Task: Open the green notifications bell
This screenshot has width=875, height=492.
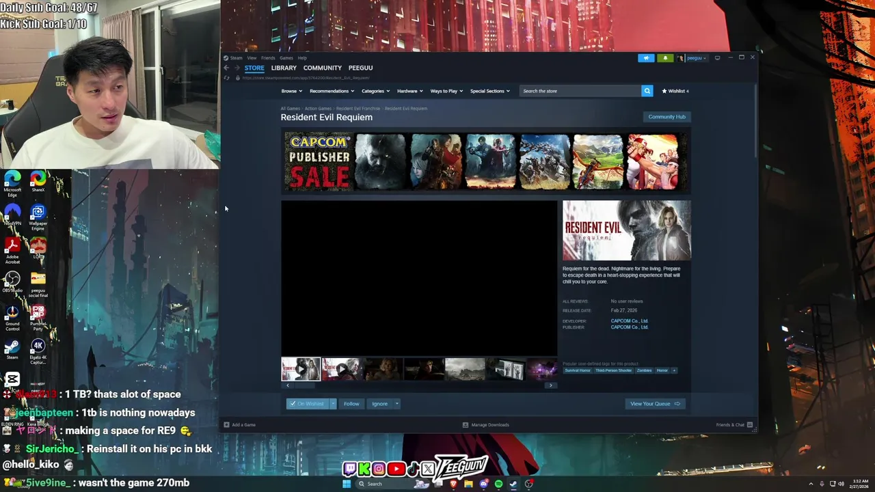Action: tap(665, 58)
